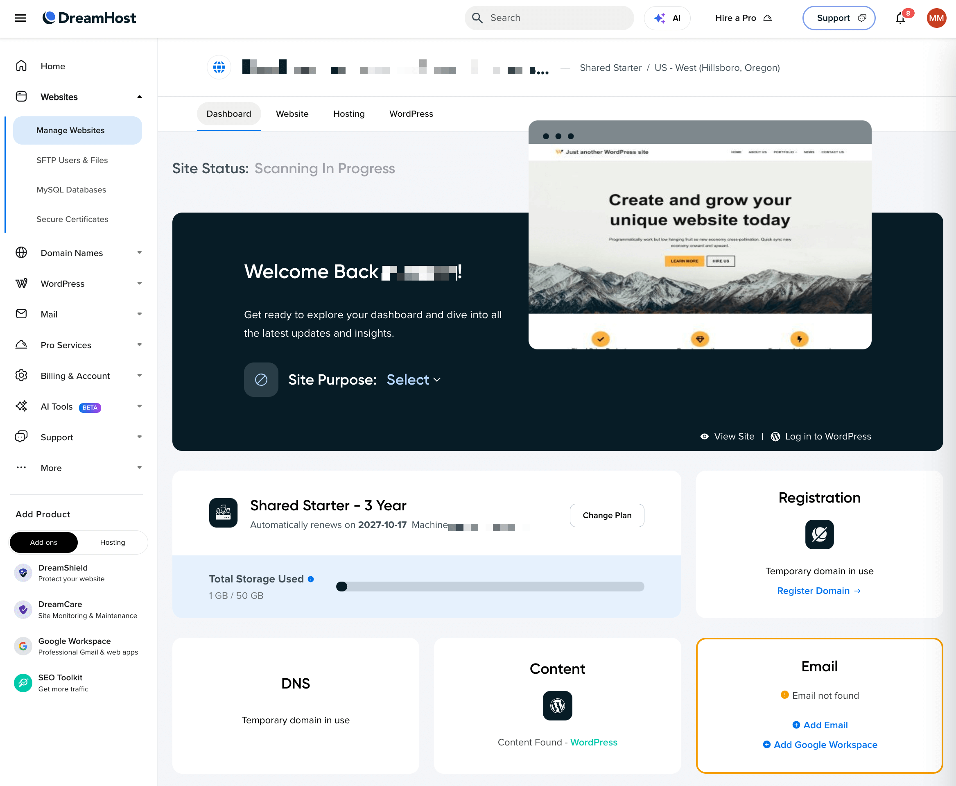Open Mail from the sidebar
Viewport: 956px width, 786px height.
(x=49, y=314)
